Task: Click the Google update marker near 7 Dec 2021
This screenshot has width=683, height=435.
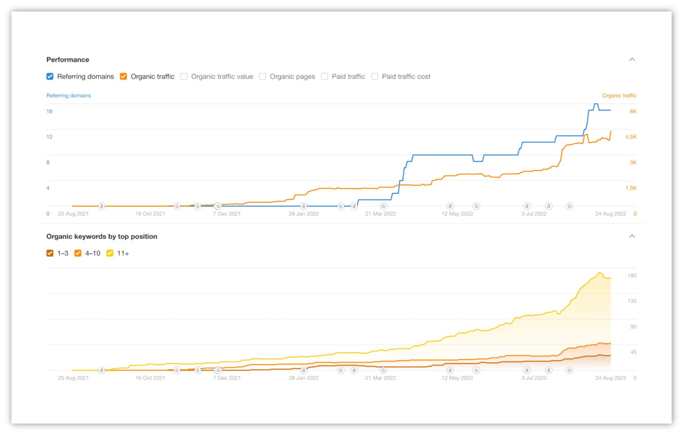Action: [x=218, y=206]
